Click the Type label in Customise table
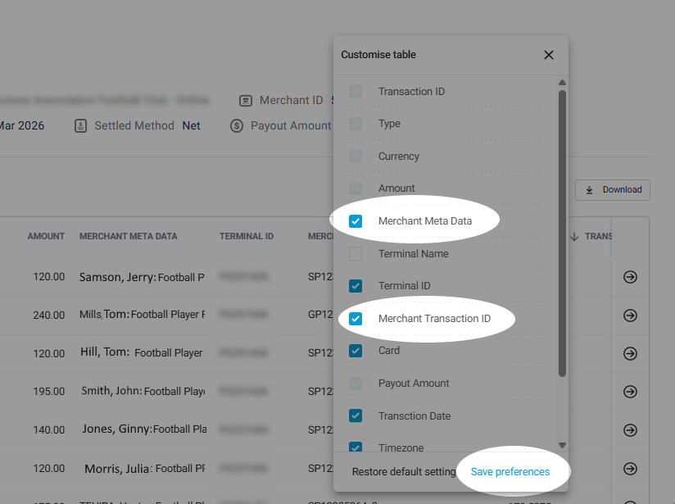This screenshot has width=675, height=504. tap(389, 124)
